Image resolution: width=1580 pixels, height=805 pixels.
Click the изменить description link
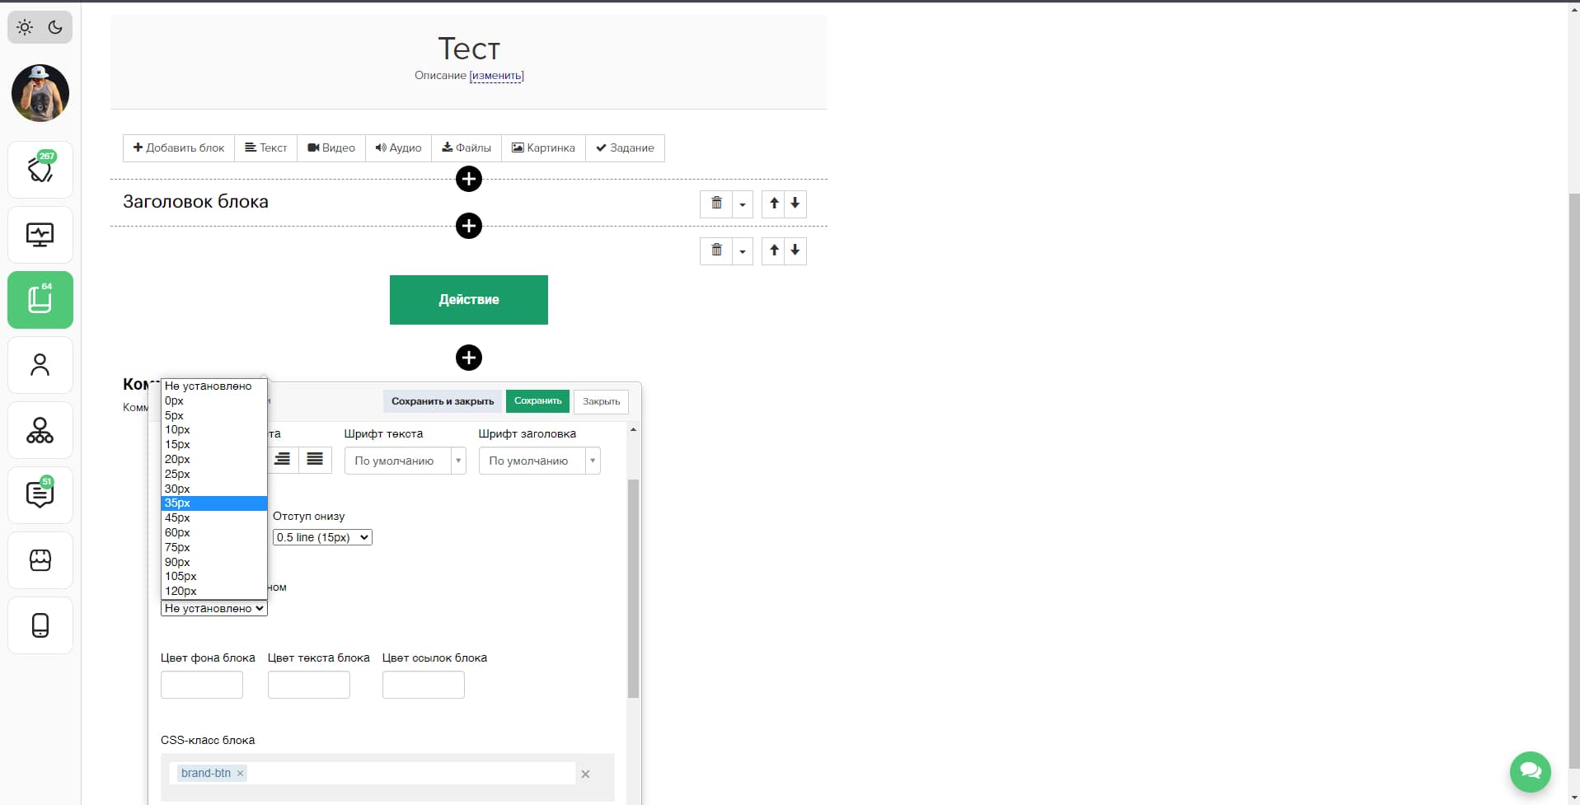(x=496, y=76)
